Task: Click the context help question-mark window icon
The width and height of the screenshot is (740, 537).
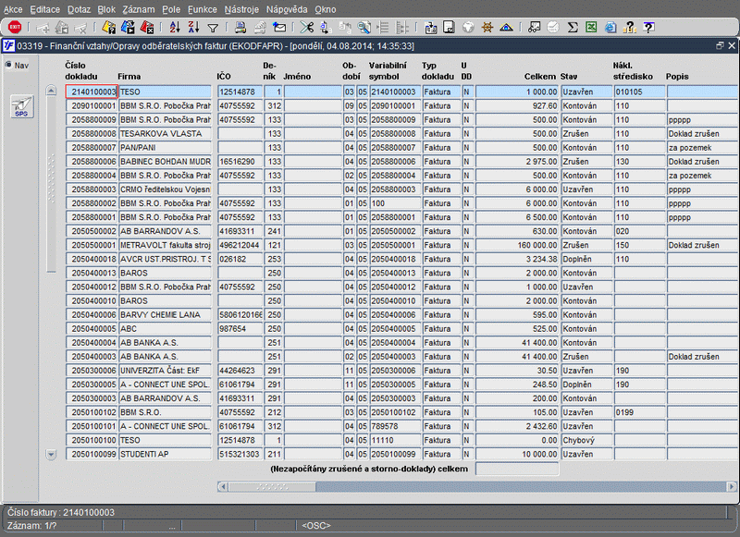Action: coord(649,28)
